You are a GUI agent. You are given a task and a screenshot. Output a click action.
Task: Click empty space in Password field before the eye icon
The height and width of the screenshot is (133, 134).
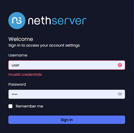coord(67,94)
